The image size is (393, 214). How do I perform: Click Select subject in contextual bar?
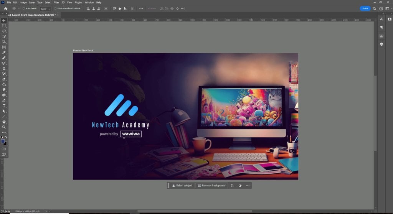[182, 186]
